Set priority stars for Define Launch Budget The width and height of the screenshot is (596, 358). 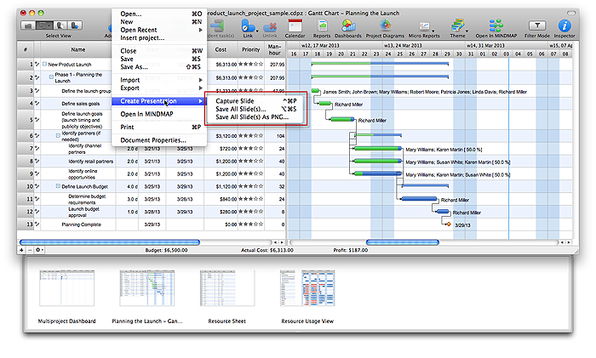pyautogui.click(x=250, y=186)
